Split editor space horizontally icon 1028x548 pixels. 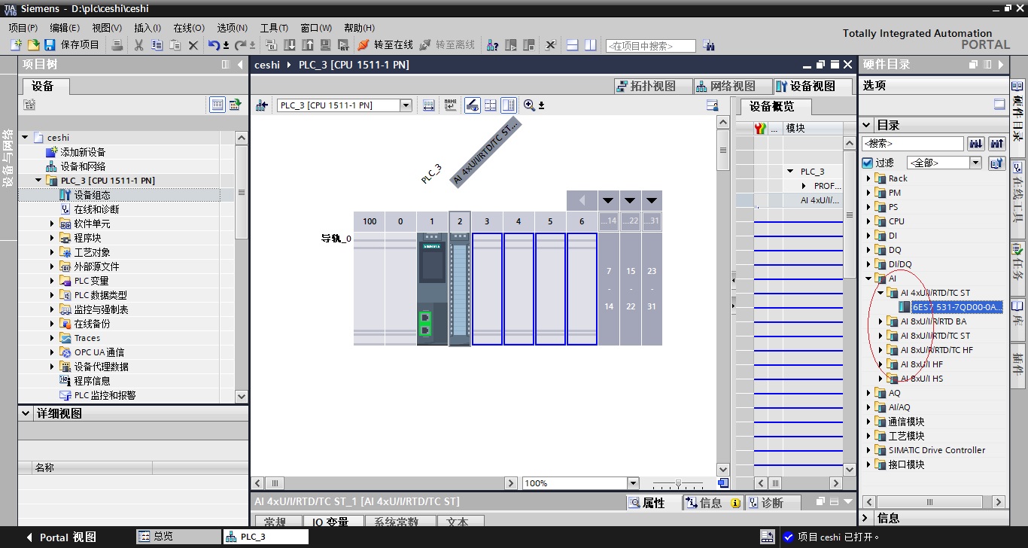point(572,45)
